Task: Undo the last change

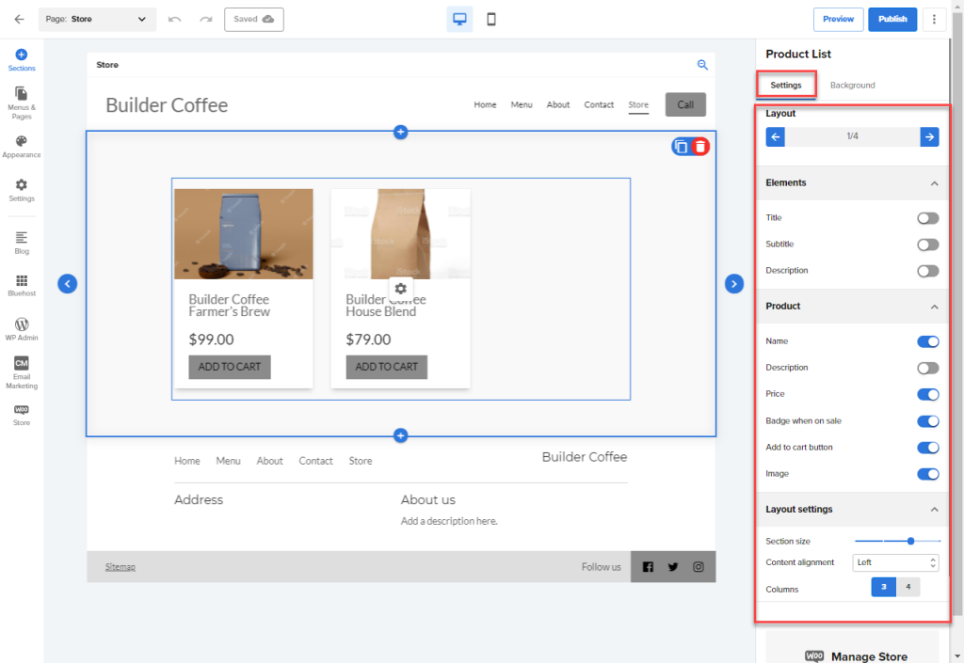Action: 174,19
